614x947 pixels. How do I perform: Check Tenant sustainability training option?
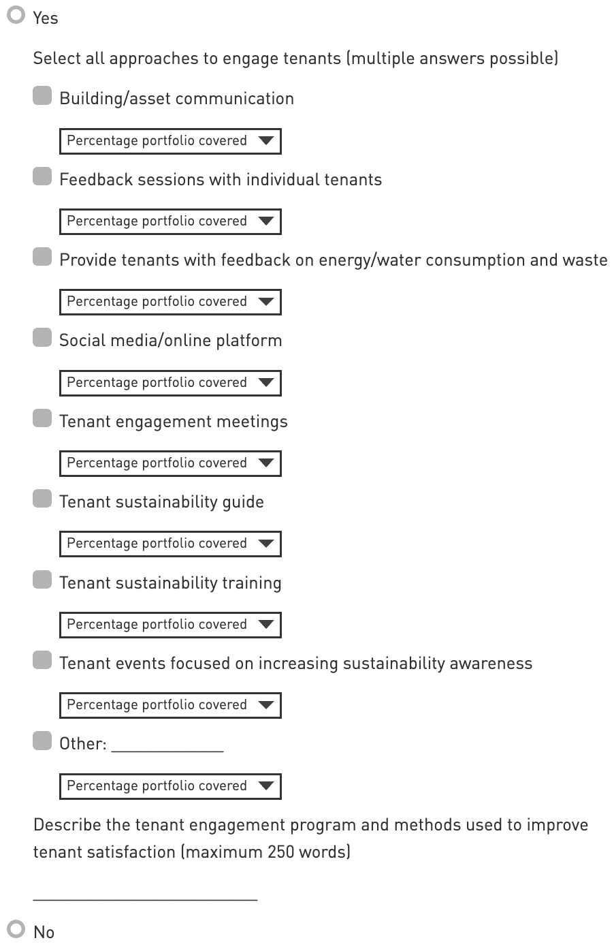(42, 580)
